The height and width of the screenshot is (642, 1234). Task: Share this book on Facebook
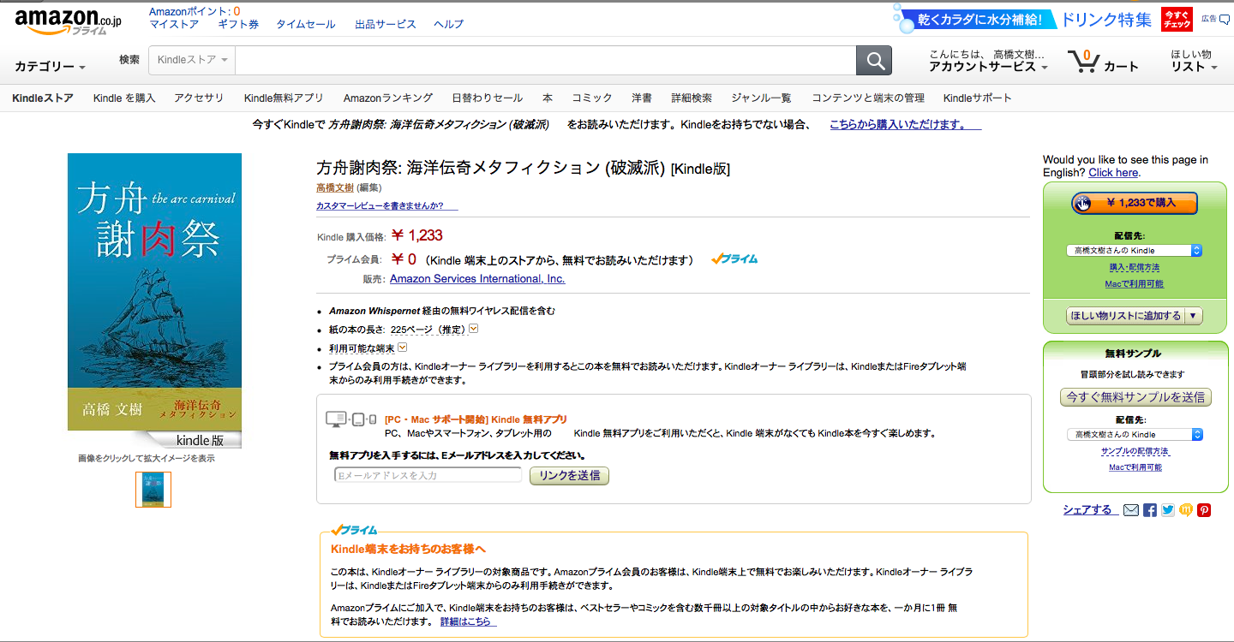[1150, 510]
